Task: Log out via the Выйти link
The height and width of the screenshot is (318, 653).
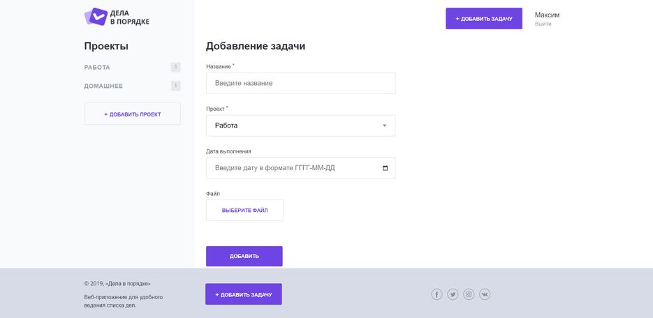Action: click(x=543, y=24)
